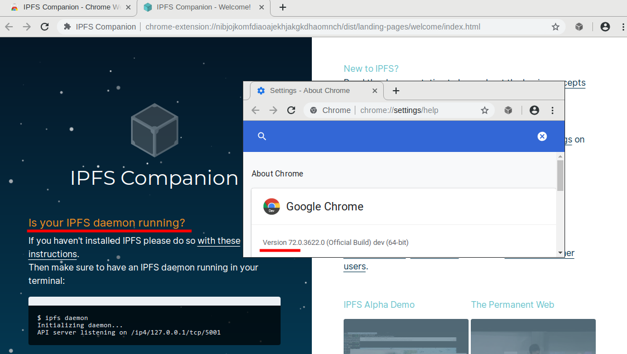
Task: Click scroll-up arrow in Settings window scrollbar
Action: pyautogui.click(x=560, y=156)
